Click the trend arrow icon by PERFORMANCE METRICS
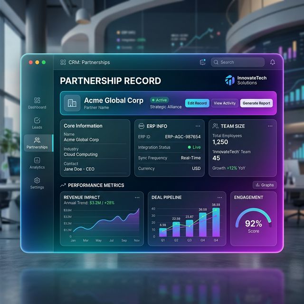The height and width of the screenshot is (304, 304). [63, 185]
